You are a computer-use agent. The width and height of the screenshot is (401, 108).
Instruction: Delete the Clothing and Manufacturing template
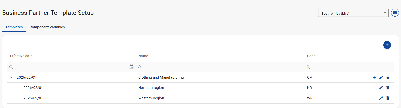pyautogui.click(x=388, y=77)
